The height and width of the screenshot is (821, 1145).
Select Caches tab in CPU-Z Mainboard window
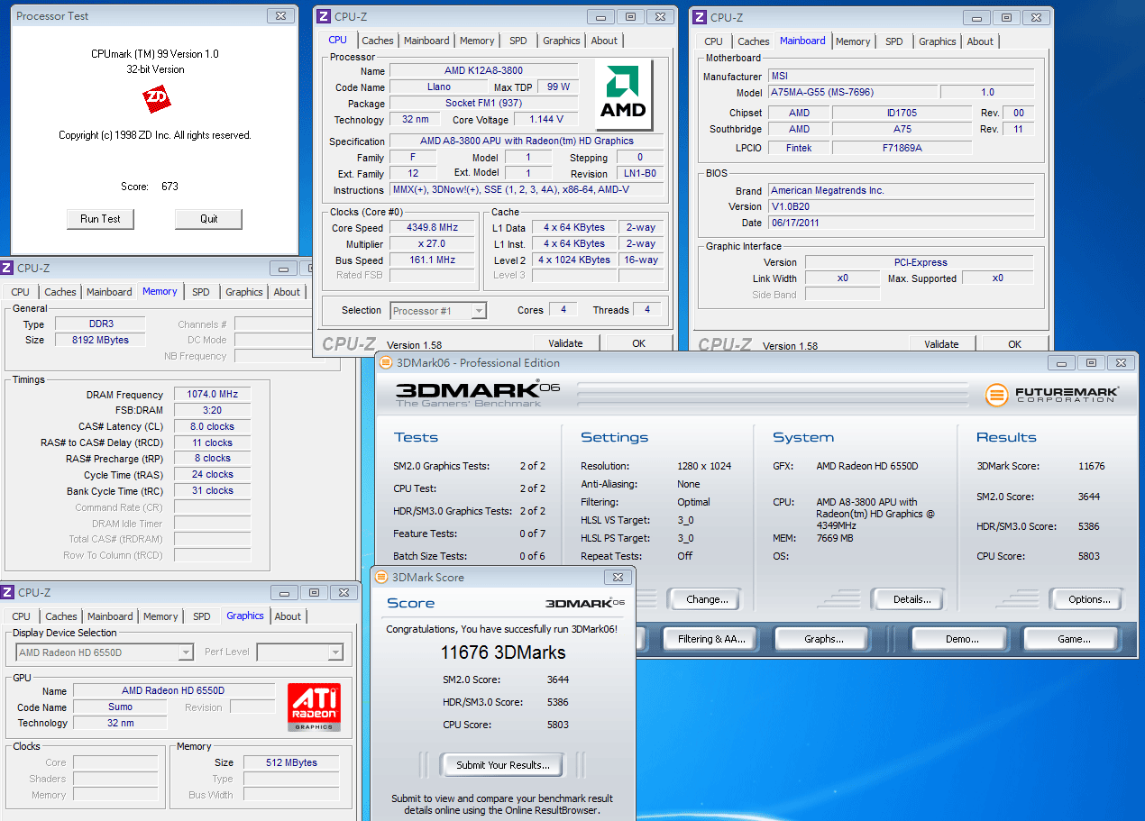[754, 41]
